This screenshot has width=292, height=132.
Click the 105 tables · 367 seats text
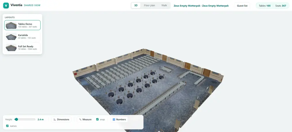point(27,27)
